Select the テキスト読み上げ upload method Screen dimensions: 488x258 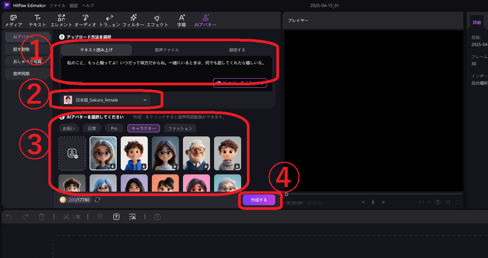point(96,49)
